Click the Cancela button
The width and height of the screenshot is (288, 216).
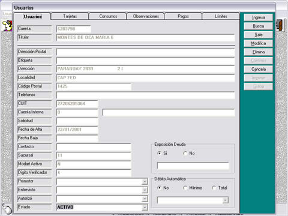259,69
